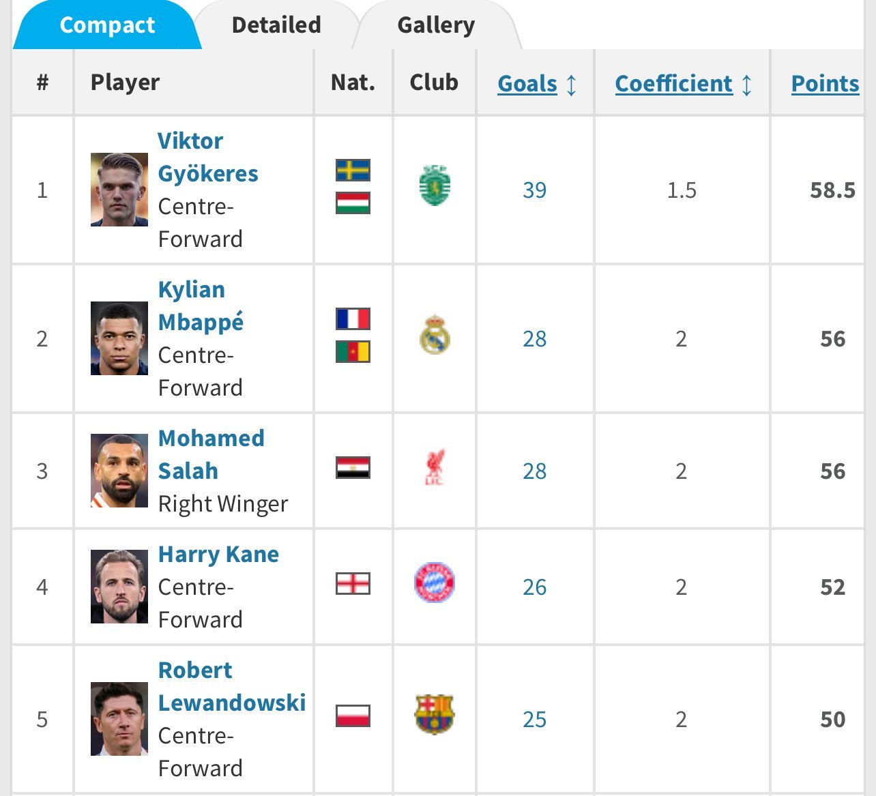Click the Poland flag for Lewandowski
The image size is (876, 796).
click(x=353, y=716)
